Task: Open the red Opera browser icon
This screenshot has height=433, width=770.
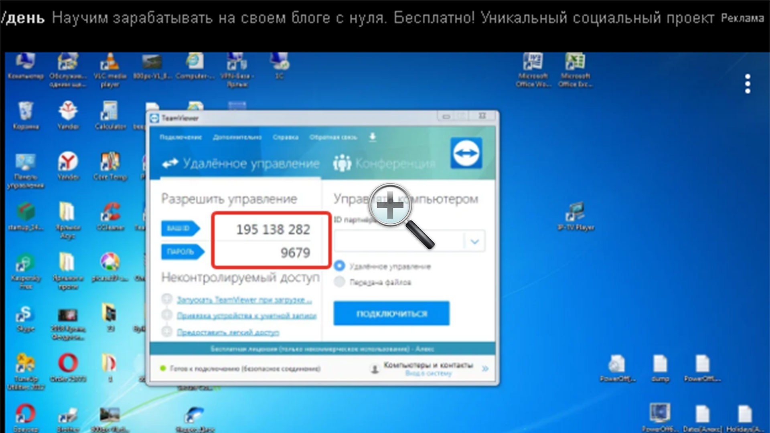Action: click(68, 367)
